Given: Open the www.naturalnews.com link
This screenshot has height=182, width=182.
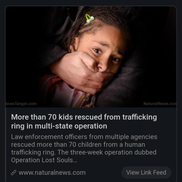Looking at the screenshot, I should coord(52,173).
